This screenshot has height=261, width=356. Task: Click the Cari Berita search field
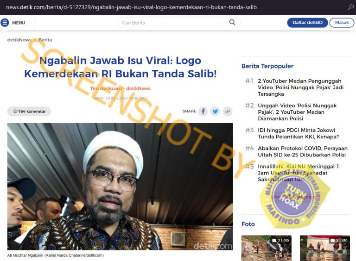point(178,23)
